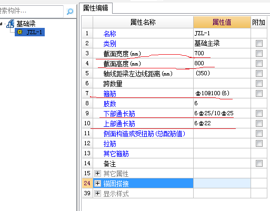Viewport: 270px width, 211px height.
Task: Switch to the 属性编辑 tab
Action: pos(96,8)
